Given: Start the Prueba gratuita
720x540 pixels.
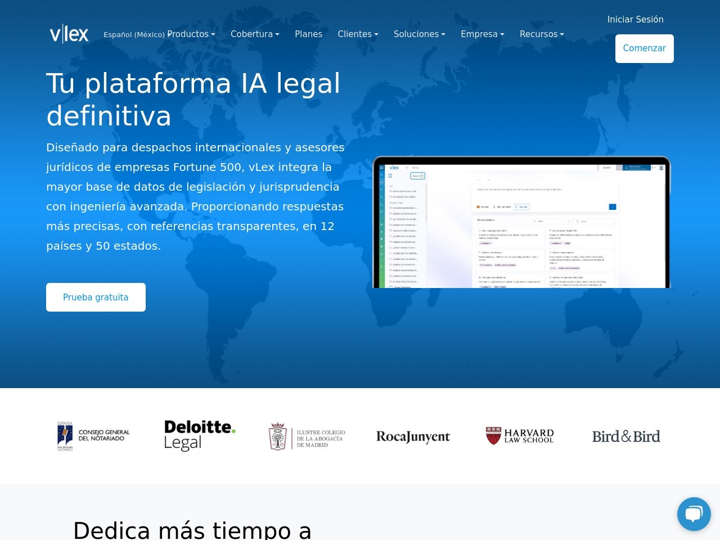Looking at the screenshot, I should tap(96, 297).
